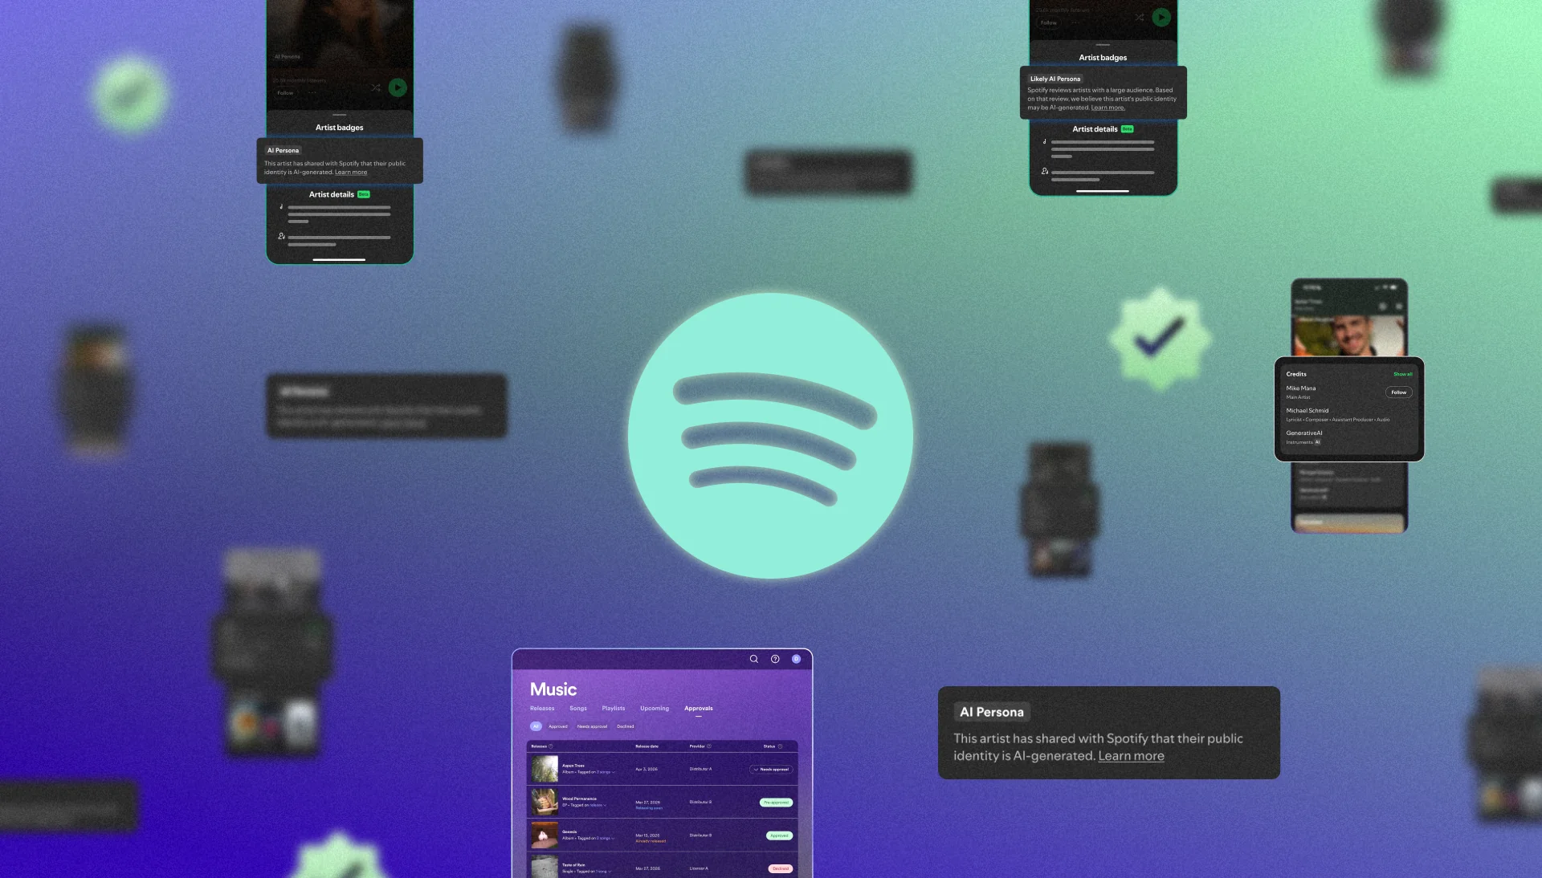Viewport: 1542px width, 878px height.
Task: Filter by the Approved chip
Action: (558, 726)
